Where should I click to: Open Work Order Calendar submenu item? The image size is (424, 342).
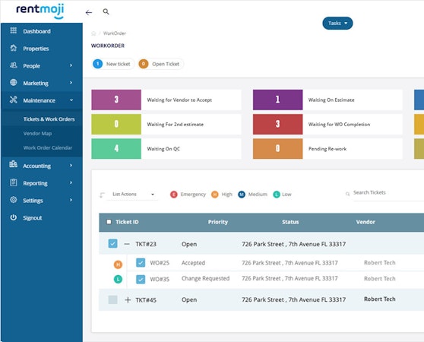[48, 147]
